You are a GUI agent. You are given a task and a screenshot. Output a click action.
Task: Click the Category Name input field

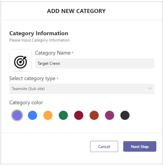coord(95,63)
